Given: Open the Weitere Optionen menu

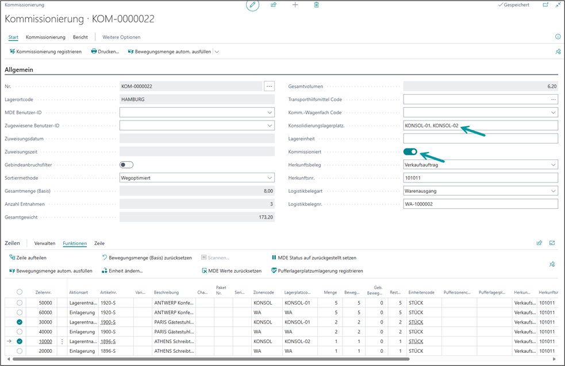Looking at the screenshot, I should pyautogui.click(x=121, y=37).
